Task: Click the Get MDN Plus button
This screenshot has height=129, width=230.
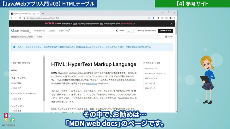Action: click(166, 31)
